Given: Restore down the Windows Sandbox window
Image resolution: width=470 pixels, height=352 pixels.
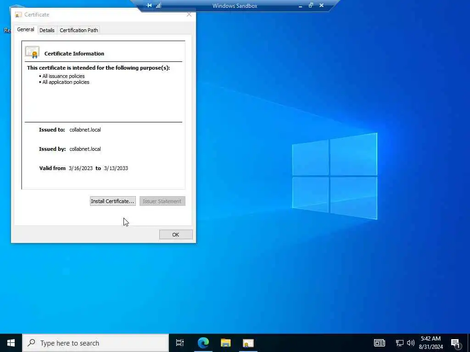Looking at the screenshot, I should point(311,5).
